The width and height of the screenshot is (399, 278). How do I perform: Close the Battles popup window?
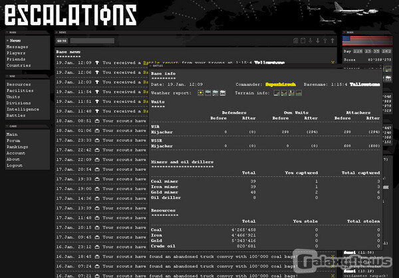coord(380,66)
